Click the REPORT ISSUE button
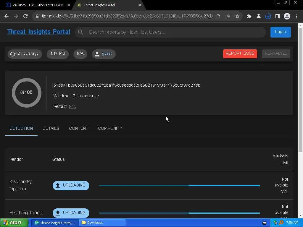 point(240,53)
